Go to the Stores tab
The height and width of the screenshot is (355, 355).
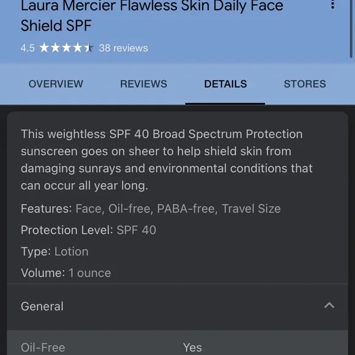tap(305, 84)
